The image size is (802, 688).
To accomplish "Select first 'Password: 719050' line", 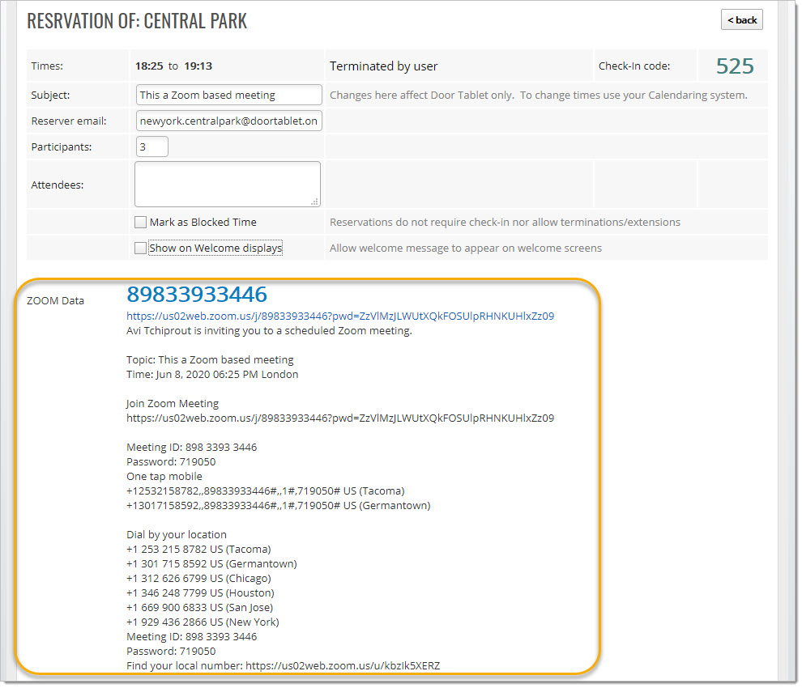I will [171, 461].
